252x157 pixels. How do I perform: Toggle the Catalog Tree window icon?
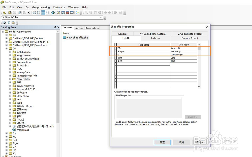click(58, 13)
